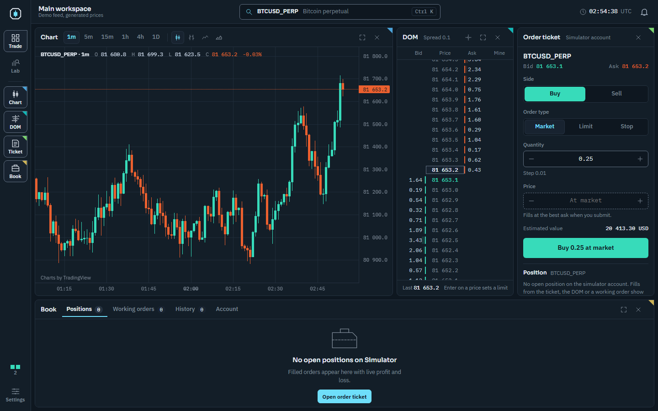Click the ticket Ask price 81 653.2
This screenshot has height=411, width=658.
[635, 67]
